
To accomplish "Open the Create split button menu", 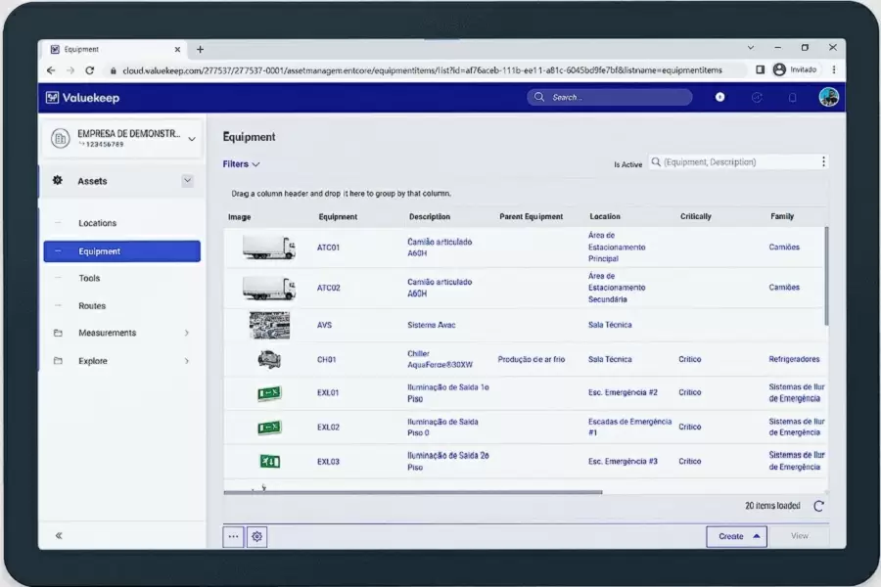I will 757,536.
